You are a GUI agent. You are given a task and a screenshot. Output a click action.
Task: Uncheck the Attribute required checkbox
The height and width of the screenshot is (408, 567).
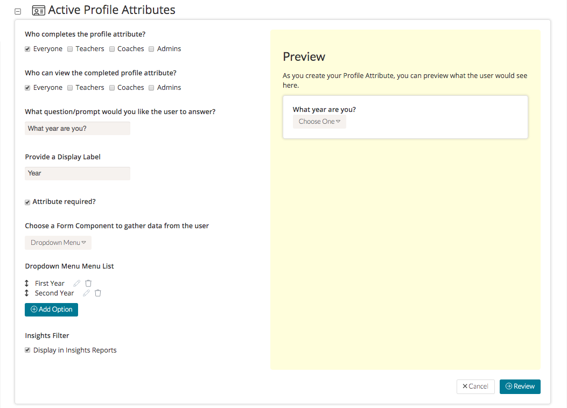tap(27, 202)
